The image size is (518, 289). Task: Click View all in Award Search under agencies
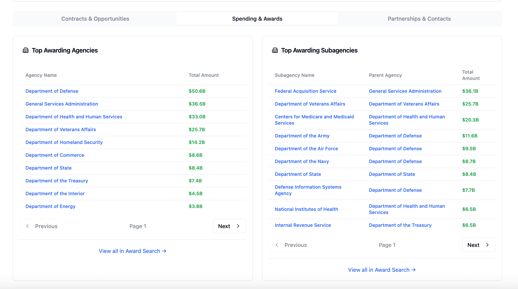coord(133,251)
